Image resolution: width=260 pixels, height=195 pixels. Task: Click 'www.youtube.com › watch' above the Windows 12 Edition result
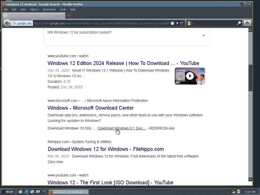coord(68,56)
